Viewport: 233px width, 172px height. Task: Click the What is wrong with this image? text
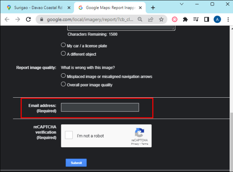pos(88,68)
